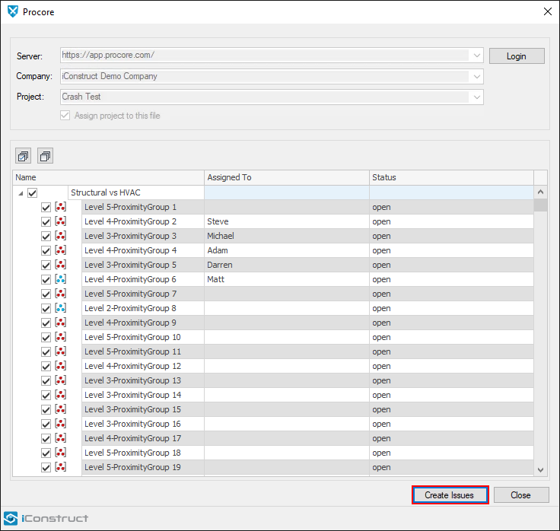560x531 pixels.
Task: Click the clash icon for Level 5-ProximityGroup 10
Action: [61, 337]
